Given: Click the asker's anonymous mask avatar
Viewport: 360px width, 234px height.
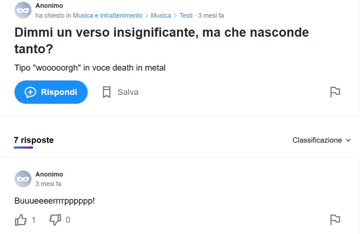Looking at the screenshot, I should [x=23, y=11].
